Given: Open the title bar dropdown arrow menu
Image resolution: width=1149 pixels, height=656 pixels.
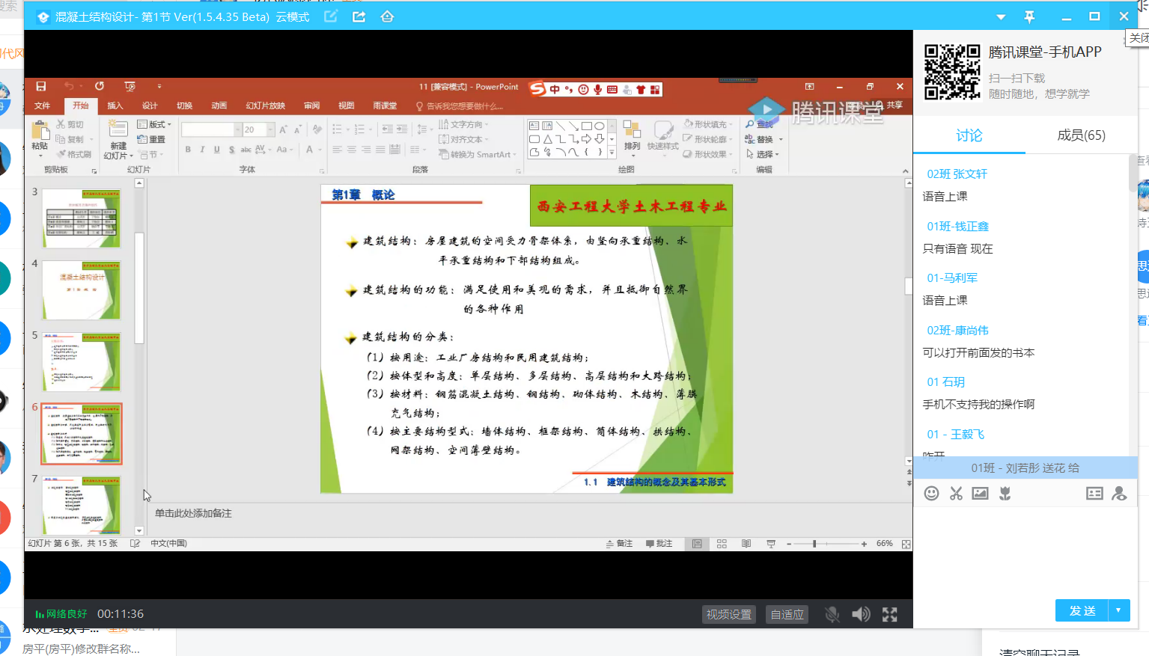Looking at the screenshot, I should [x=1001, y=16].
